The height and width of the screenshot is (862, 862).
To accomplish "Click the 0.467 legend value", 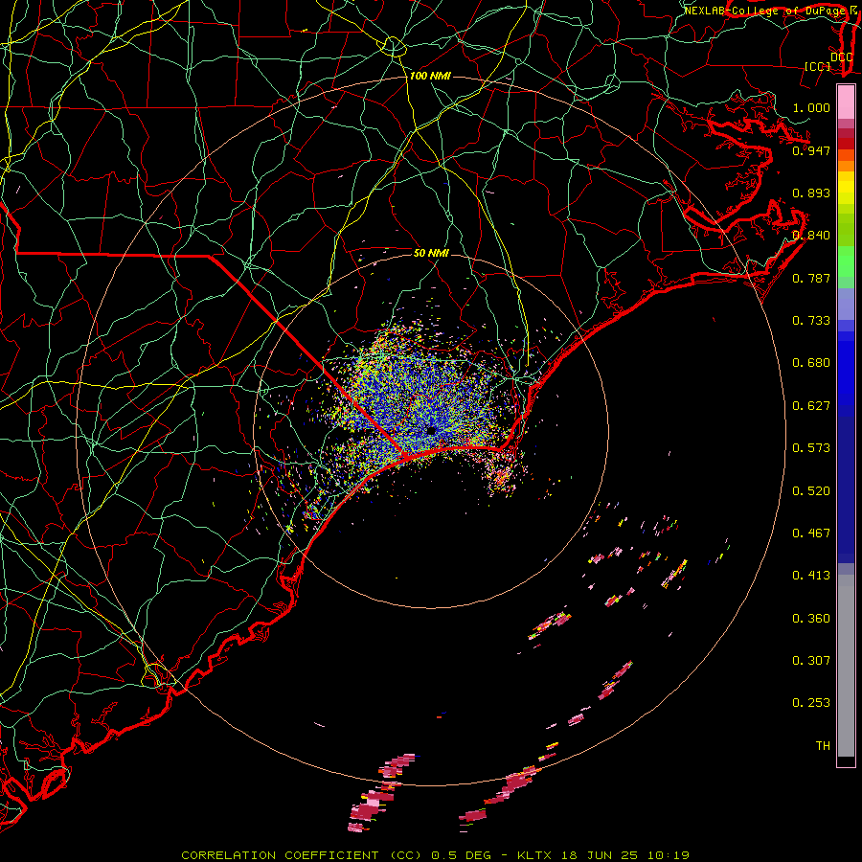I will (811, 533).
